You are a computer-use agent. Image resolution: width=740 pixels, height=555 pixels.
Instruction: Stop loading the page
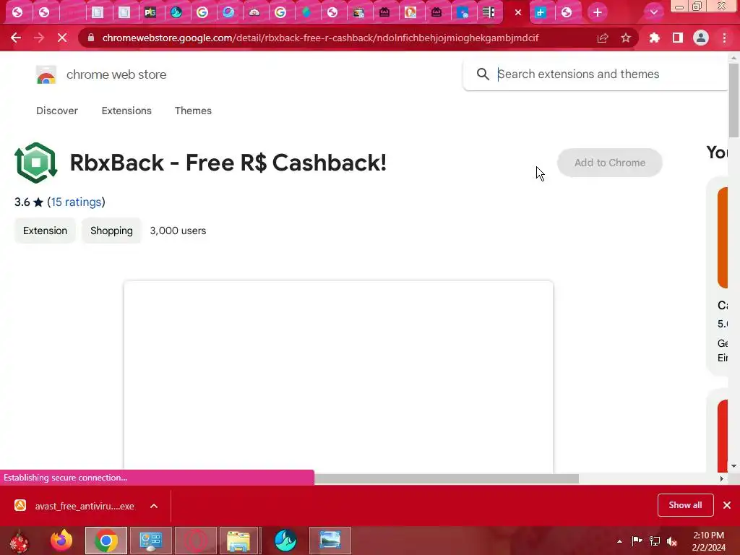(62, 38)
